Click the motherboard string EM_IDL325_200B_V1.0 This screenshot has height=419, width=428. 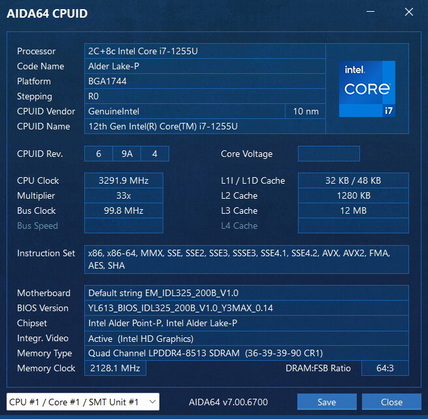click(246, 293)
